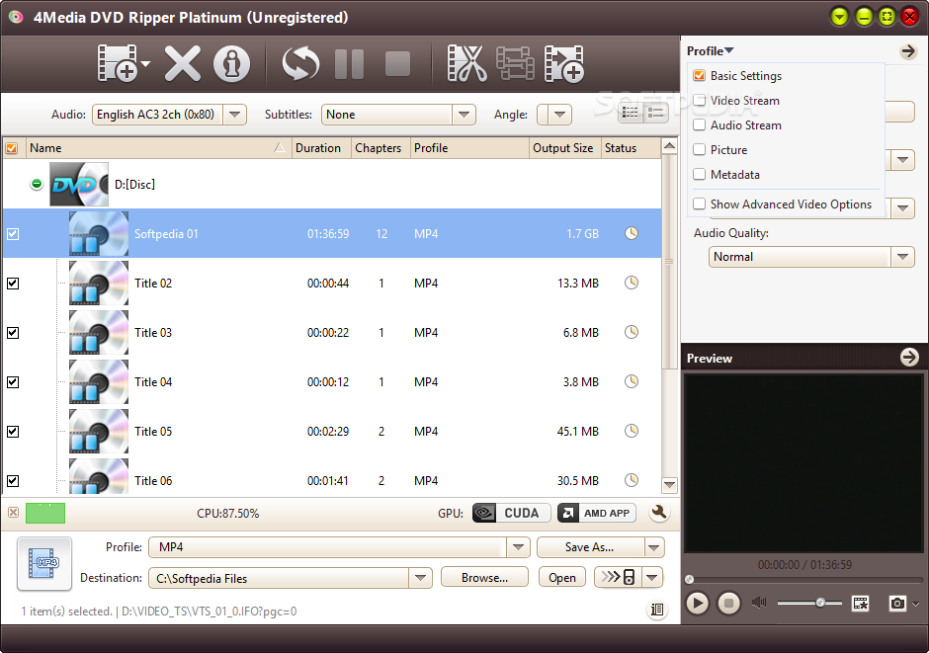This screenshot has height=653, width=929.
Task: Click the Destination path field
Action: point(279,578)
